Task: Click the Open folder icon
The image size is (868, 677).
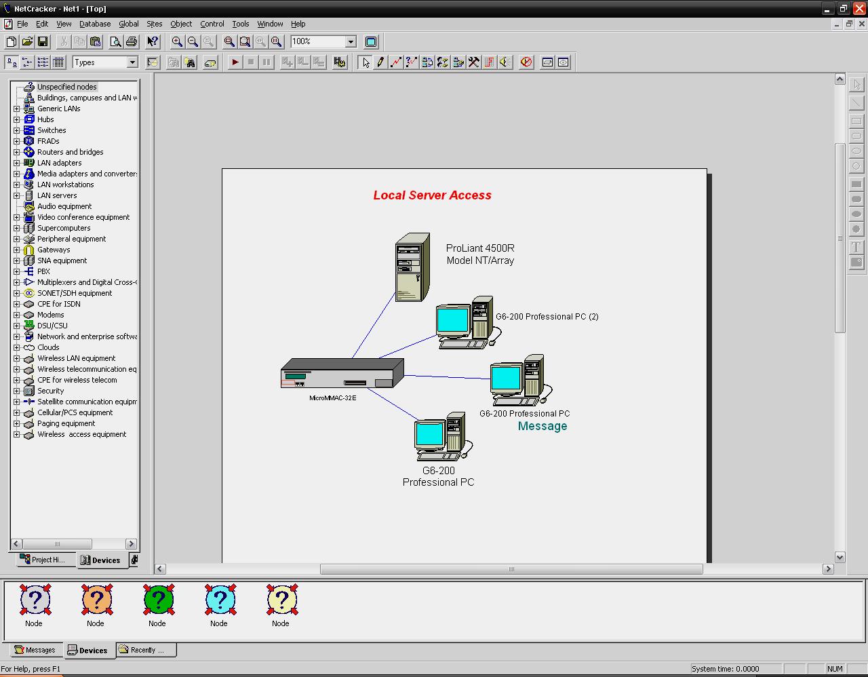Action: [26, 42]
